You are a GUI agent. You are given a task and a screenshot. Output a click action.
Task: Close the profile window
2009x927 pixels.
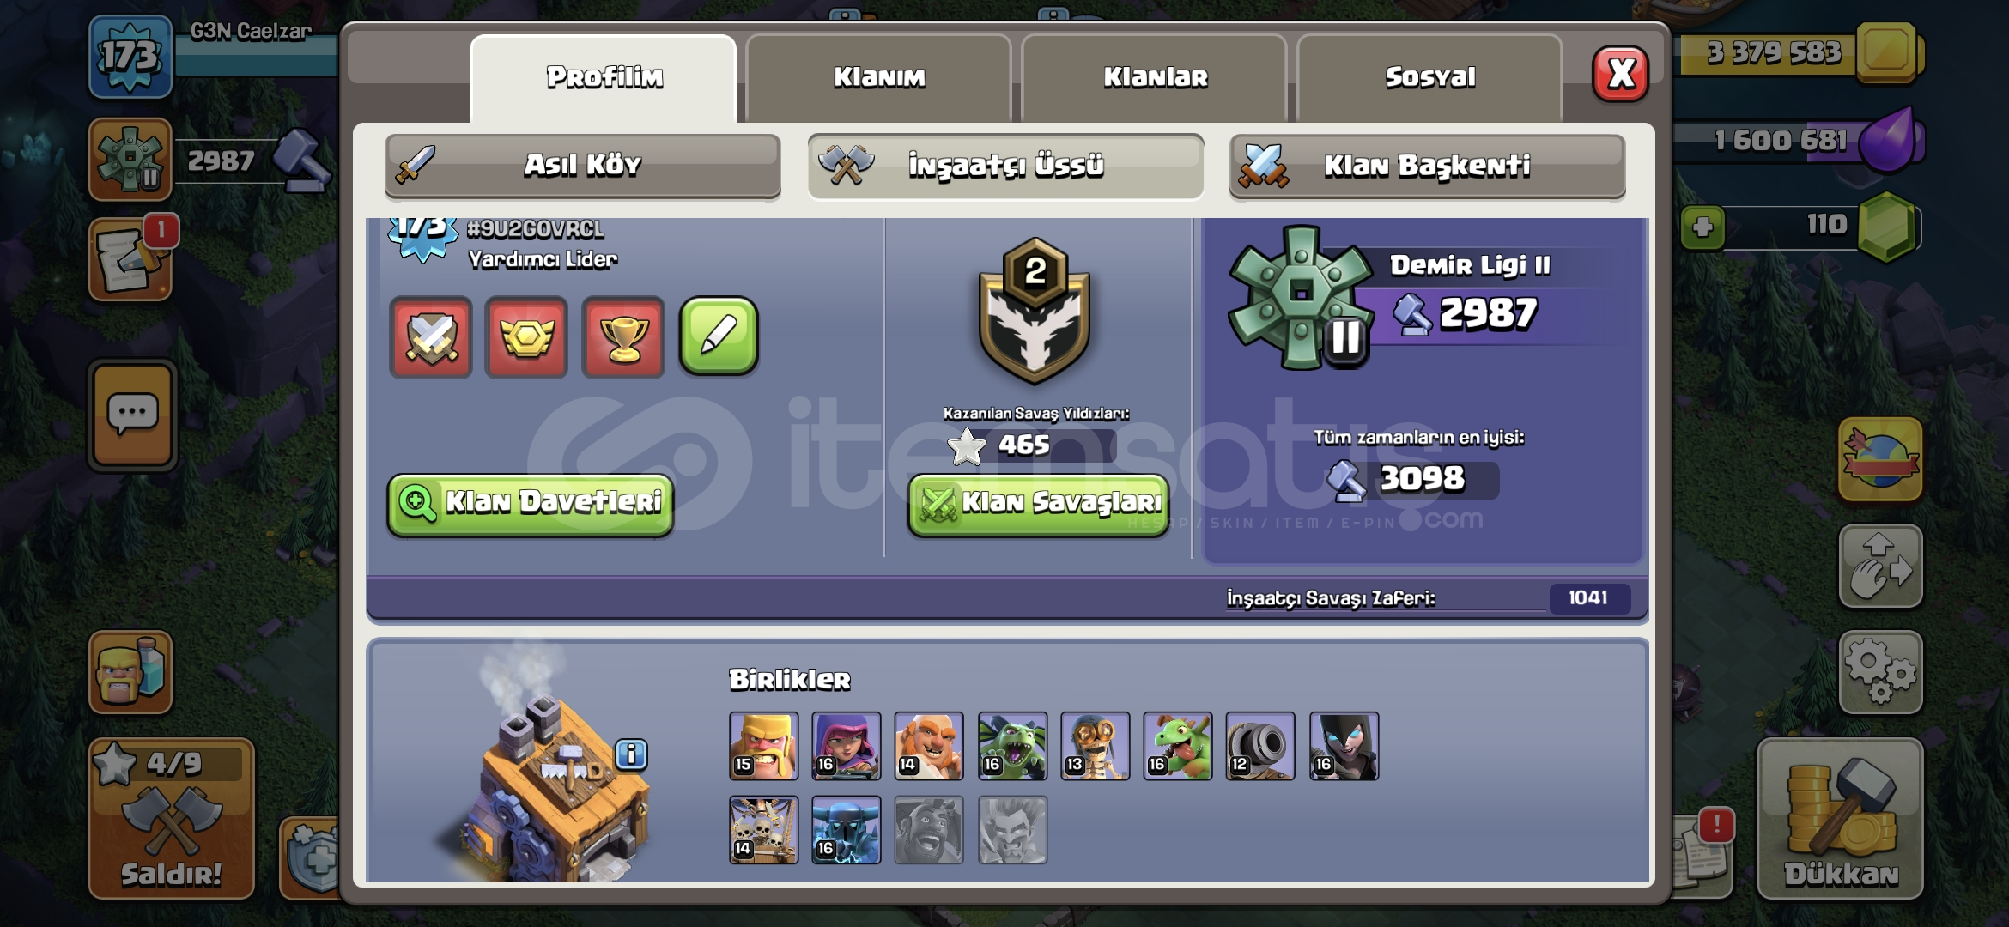(1620, 74)
